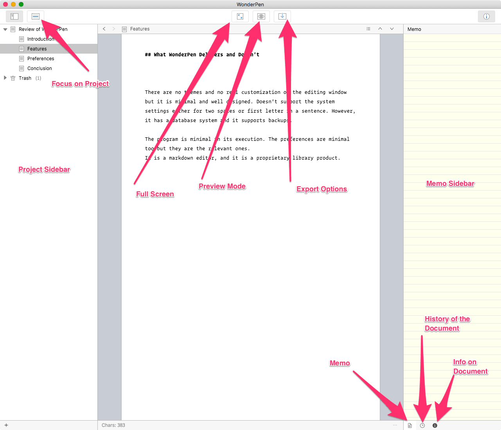Toggle Preview Mode with the eye icon
Screen dimensions: 501x430
click(x=261, y=16)
